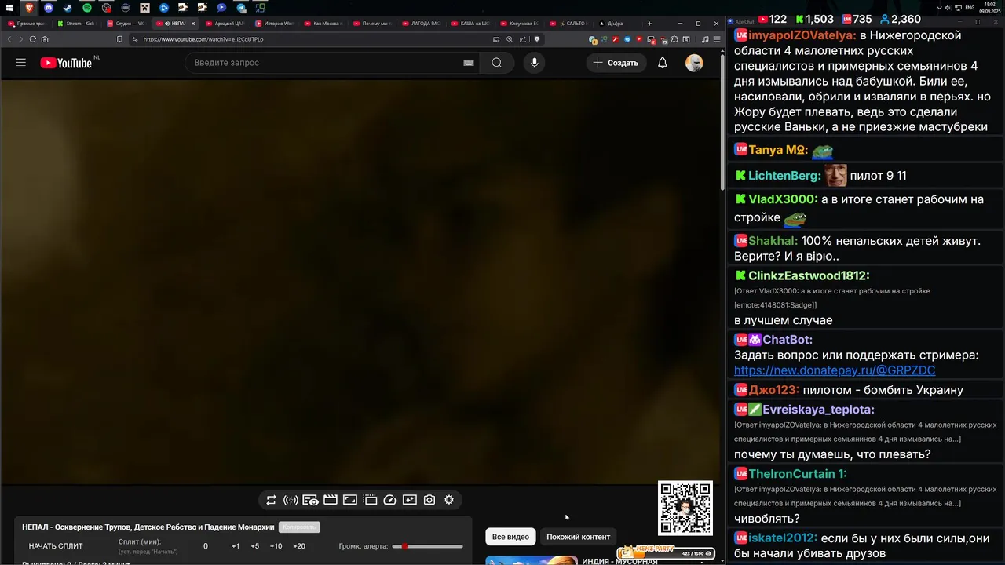Click the picture-in-picture frame icon
Viewport: 1005px width, 565px height.
350,500
